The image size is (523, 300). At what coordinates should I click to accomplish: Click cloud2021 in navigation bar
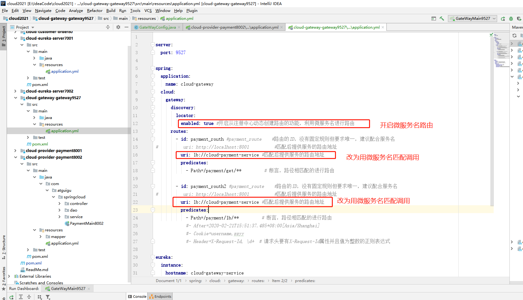pyautogui.click(x=16, y=19)
